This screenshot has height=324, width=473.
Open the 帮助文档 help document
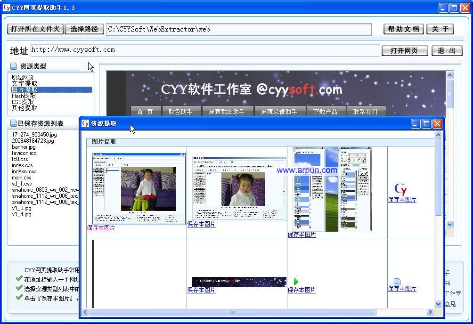[x=403, y=29]
